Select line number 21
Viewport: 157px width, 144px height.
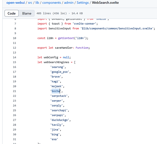[x=14, y=91]
